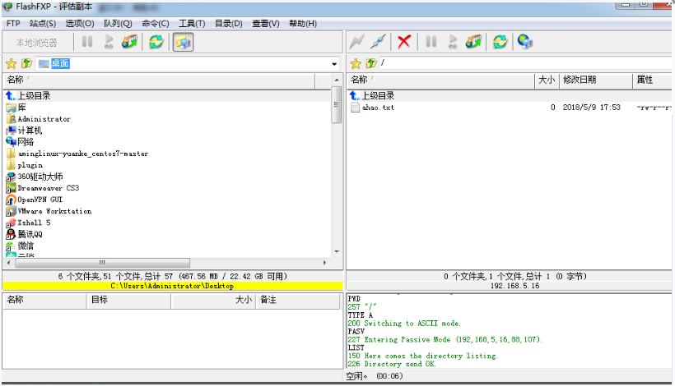Sort remote files by 修改日期 column
Image resolution: width=675 pixels, height=386 pixels.
pyautogui.click(x=594, y=80)
